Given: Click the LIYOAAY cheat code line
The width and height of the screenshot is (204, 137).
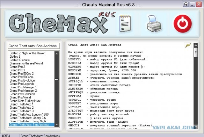Looking at the screenshot, I should tap(94, 107).
